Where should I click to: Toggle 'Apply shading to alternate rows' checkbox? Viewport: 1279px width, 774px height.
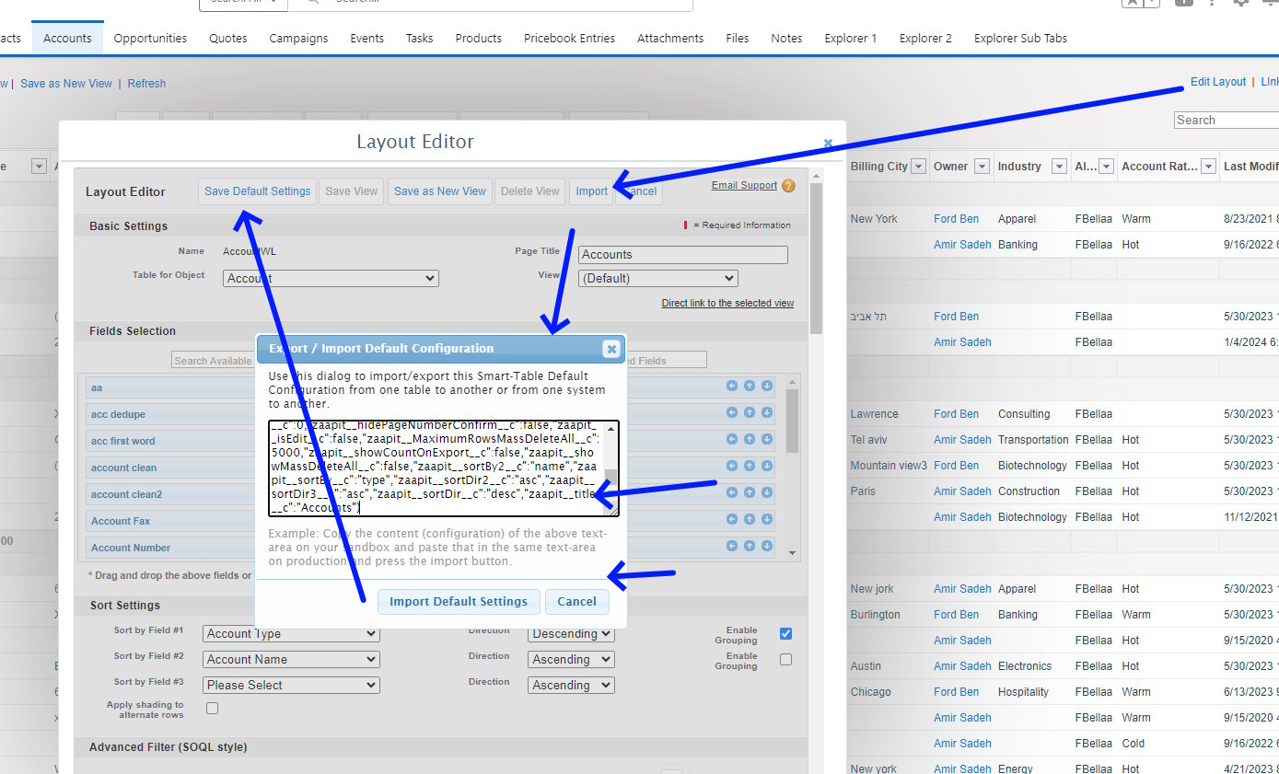tap(212, 708)
